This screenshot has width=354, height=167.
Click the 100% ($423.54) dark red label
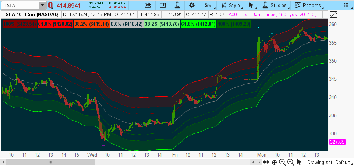pyautogui.click(x=20, y=24)
